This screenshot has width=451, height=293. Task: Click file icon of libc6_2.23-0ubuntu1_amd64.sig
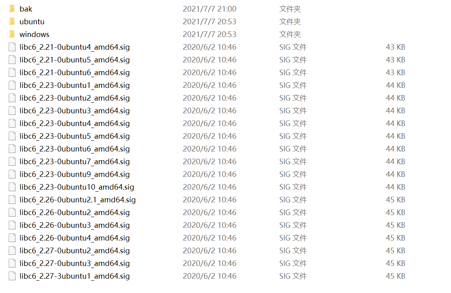click(12, 85)
